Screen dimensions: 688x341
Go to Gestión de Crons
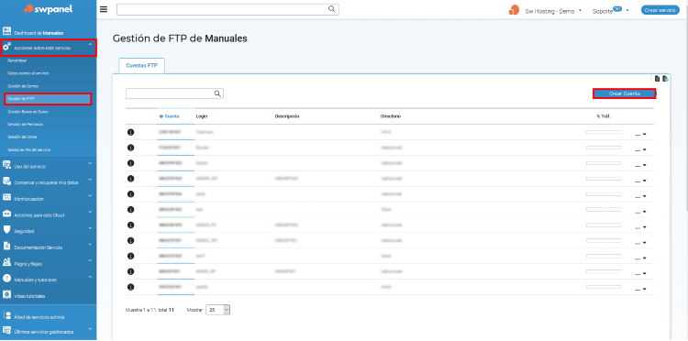click(x=22, y=137)
